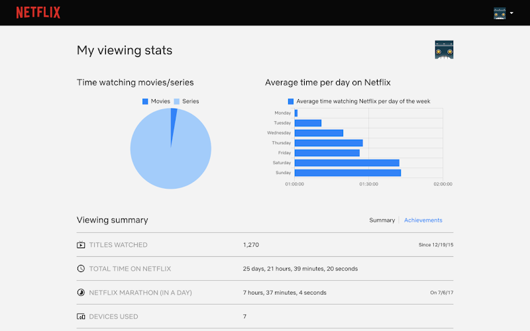Click the Movies legend label text
This screenshot has height=331, width=530.
[160, 101]
